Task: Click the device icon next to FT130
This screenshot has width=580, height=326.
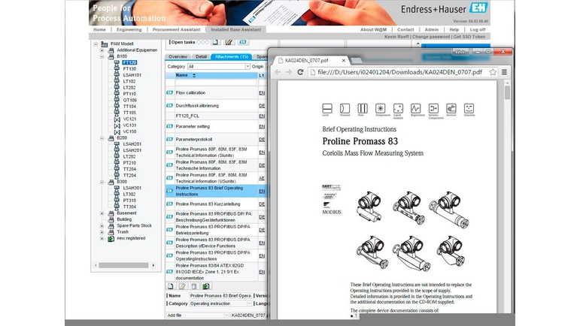Action: coord(117,68)
